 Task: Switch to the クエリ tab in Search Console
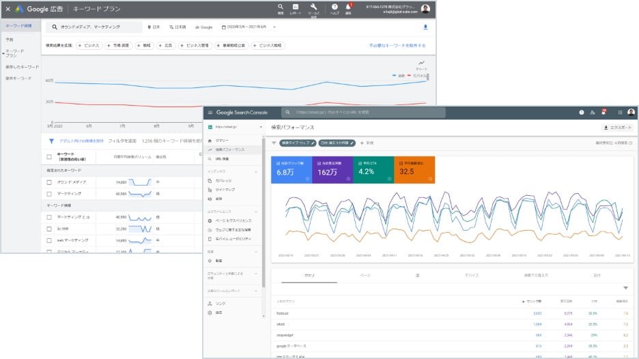(309, 276)
